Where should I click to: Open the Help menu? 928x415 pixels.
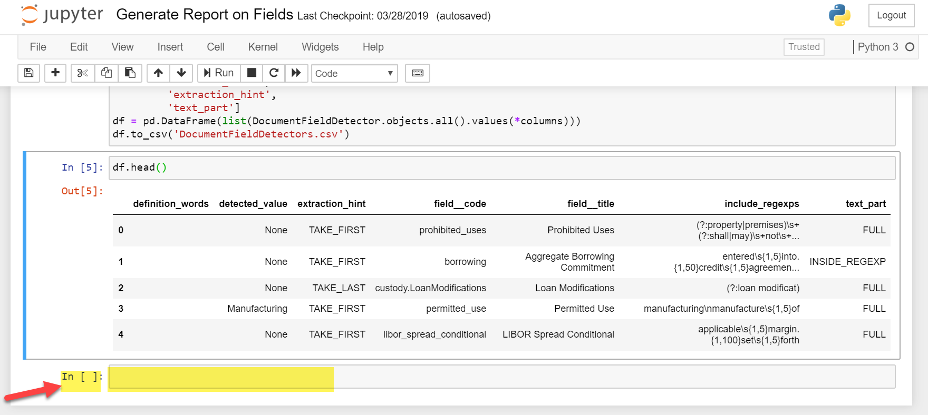click(373, 47)
